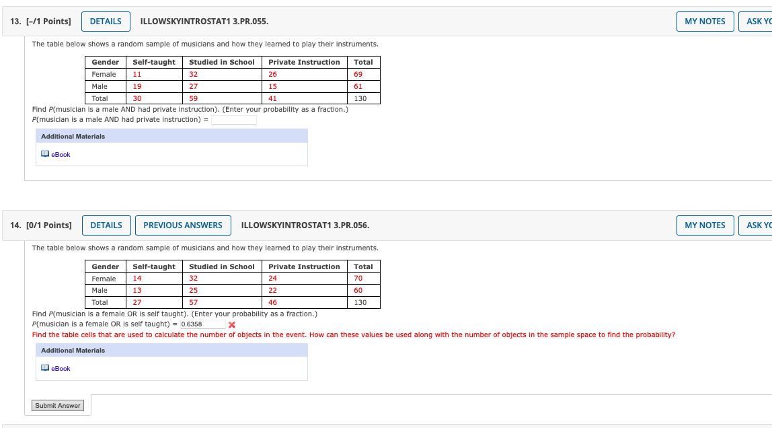Open DETAILS for question 13
This screenshot has height=428, width=772.
click(x=105, y=21)
